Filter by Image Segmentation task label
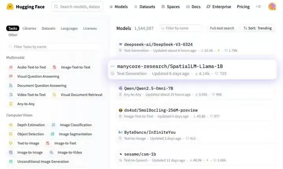The width and height of the screenshot is (283, 169). click(75, 134)
